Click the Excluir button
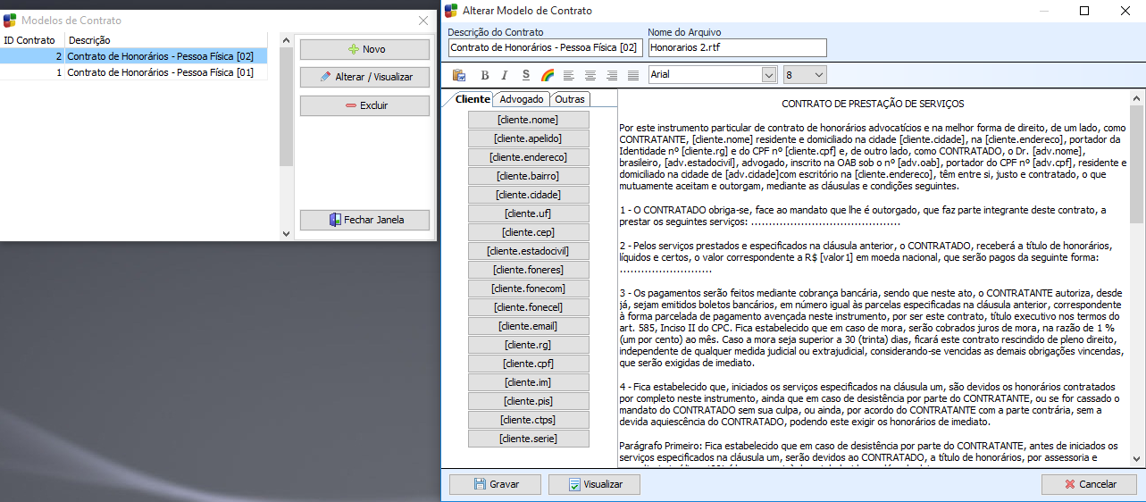 coord(364,105)
